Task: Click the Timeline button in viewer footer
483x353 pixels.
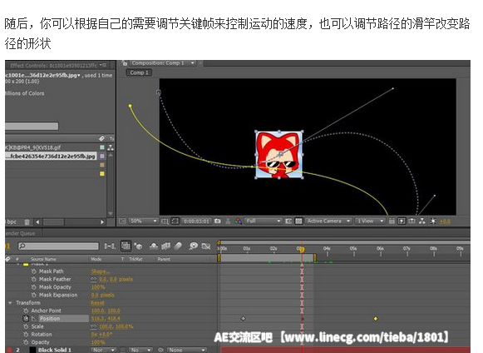Action: (412, 221)
